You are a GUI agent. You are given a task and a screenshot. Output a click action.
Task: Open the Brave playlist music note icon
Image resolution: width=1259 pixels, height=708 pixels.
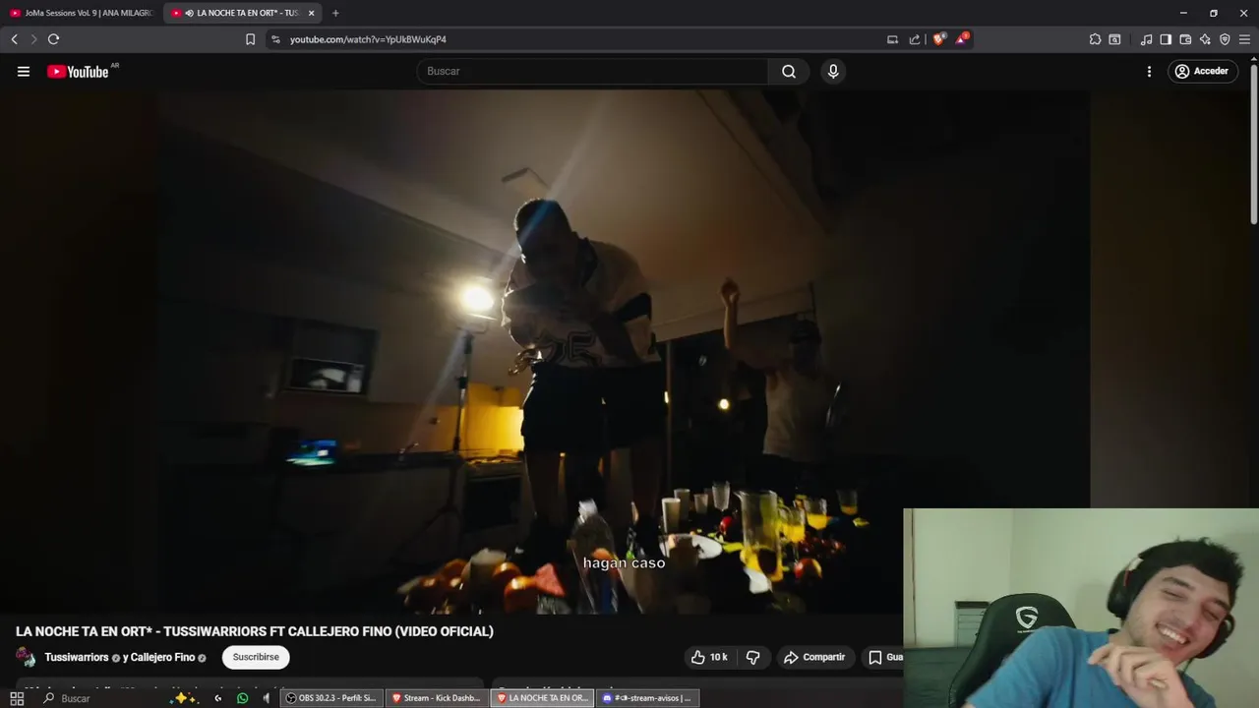tap(1146, 39)
